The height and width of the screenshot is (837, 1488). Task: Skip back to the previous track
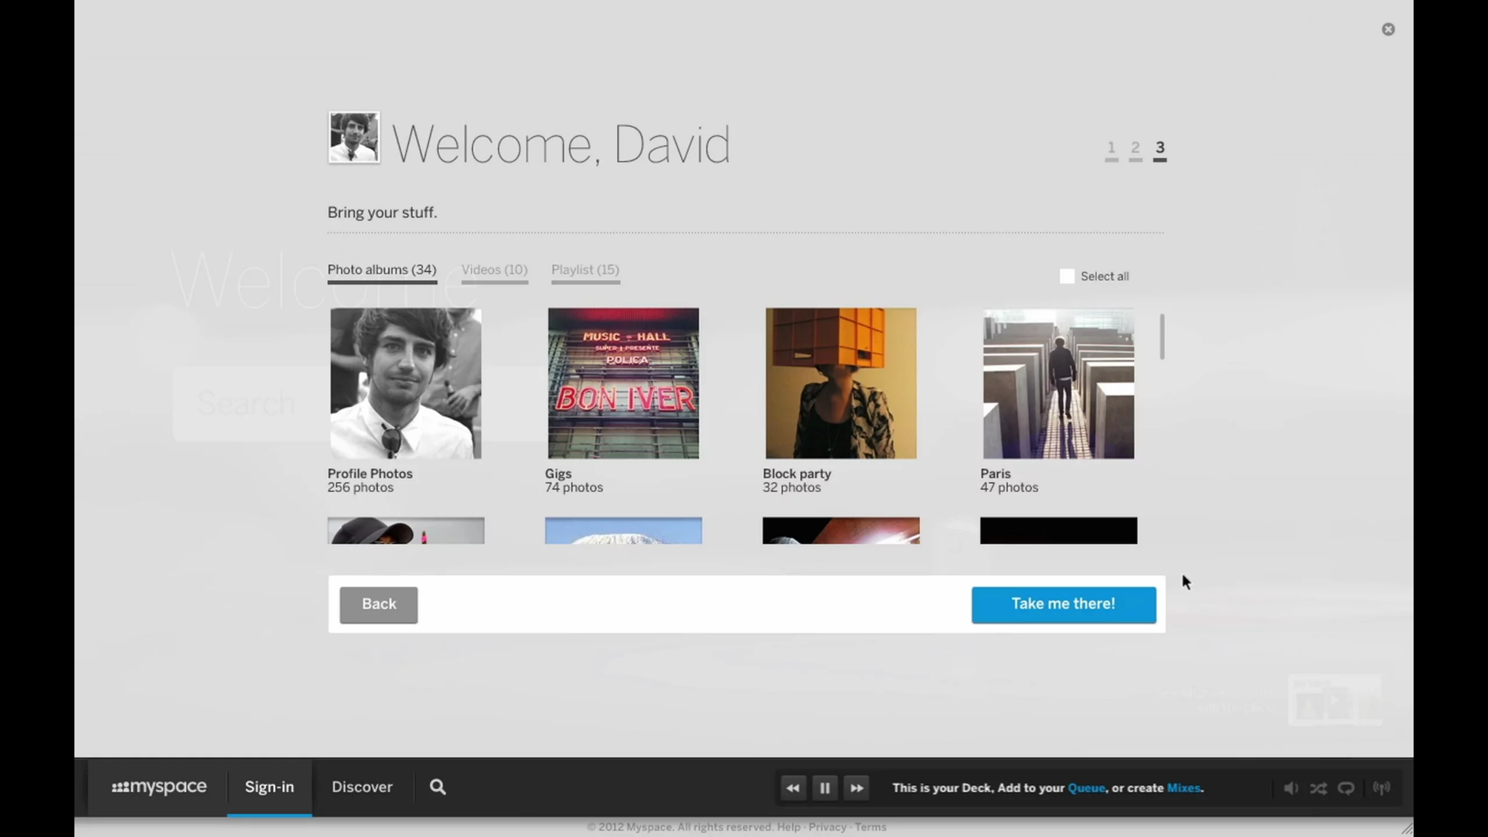coord(792,788)
